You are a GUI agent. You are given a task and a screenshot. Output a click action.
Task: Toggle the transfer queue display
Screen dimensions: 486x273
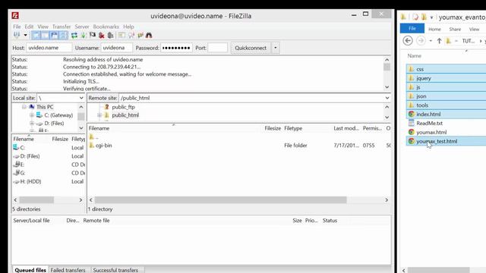(63, 36)
